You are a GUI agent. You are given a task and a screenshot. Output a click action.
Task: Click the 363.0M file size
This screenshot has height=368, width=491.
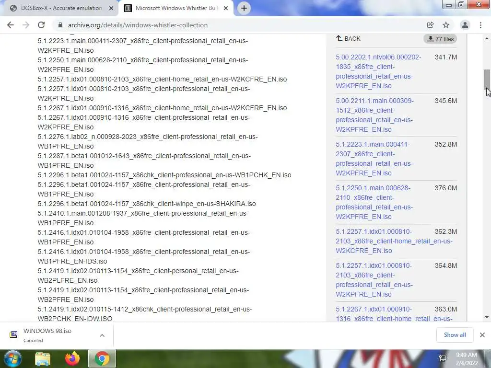point(445,309)
